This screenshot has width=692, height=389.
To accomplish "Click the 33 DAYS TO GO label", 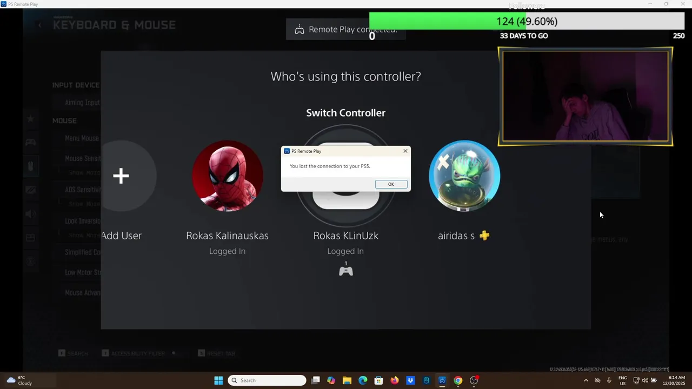I will coord(524,36).
